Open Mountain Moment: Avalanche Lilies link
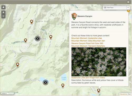Viewport: 132px width, 96px height. click(x=87, y=38)
